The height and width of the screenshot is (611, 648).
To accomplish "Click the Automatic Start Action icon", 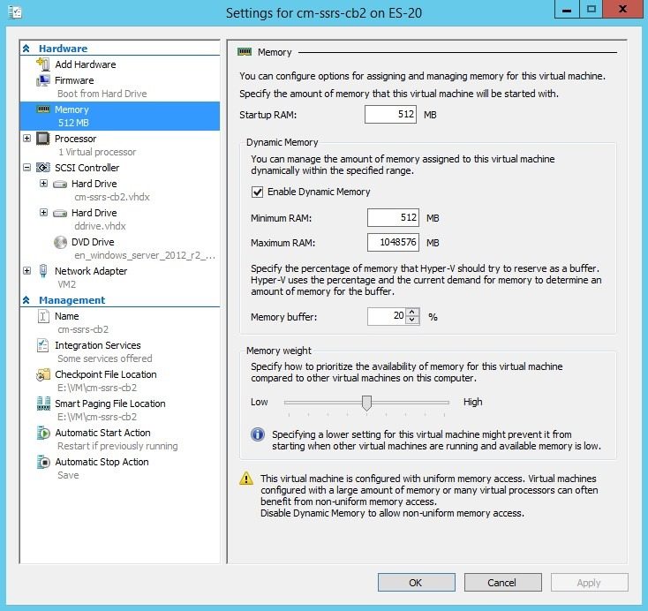I will click(x=43, y=433).
